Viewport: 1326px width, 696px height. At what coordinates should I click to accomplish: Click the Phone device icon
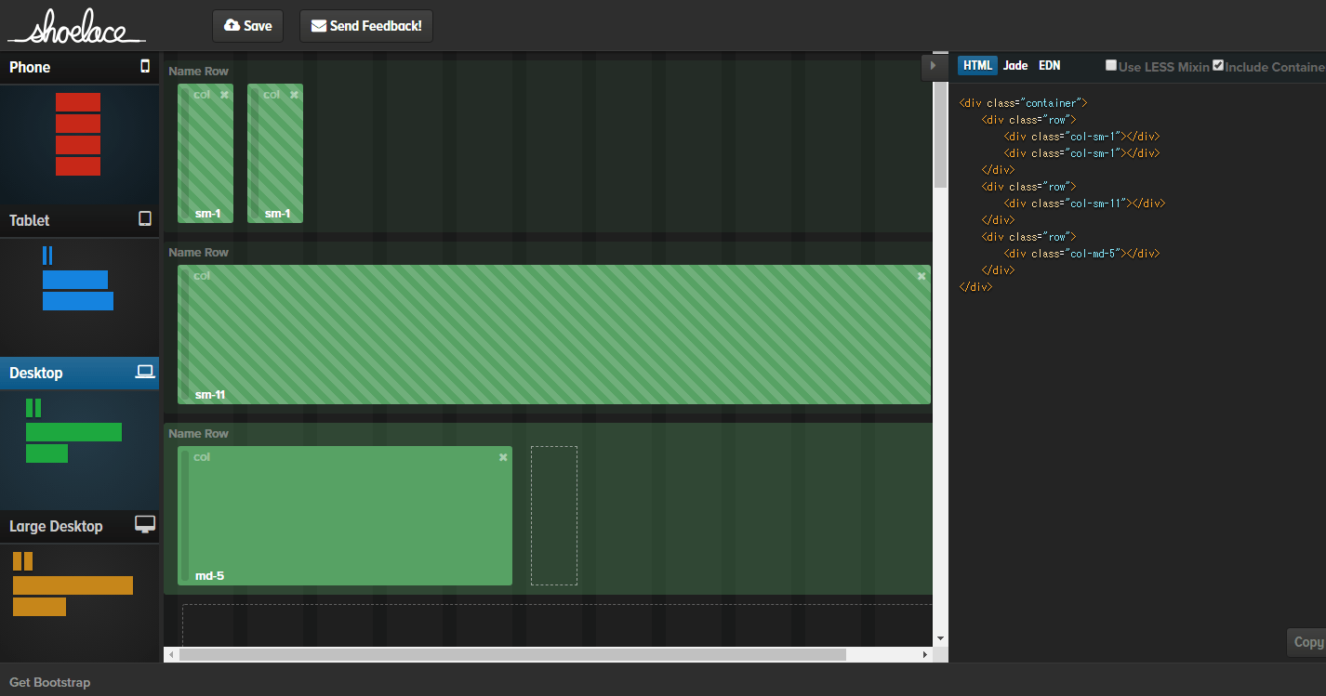(x=145, y=67)
